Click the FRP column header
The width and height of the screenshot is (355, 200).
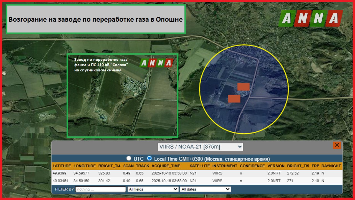click(315, 166)
